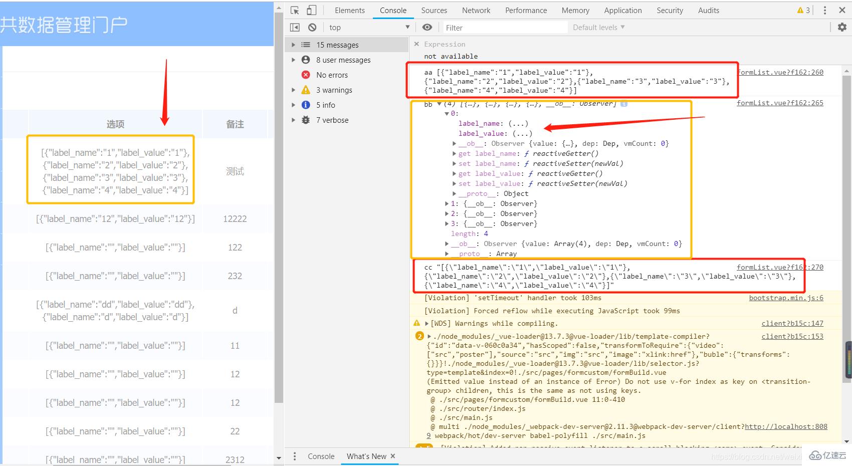Expand set label_value reactiveSetter
The height and width of the screenshot is (466, 852).
[455, 183]
